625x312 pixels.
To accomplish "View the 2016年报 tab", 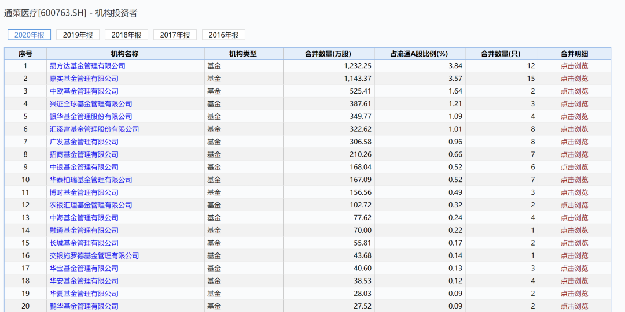I will (223, 35).
